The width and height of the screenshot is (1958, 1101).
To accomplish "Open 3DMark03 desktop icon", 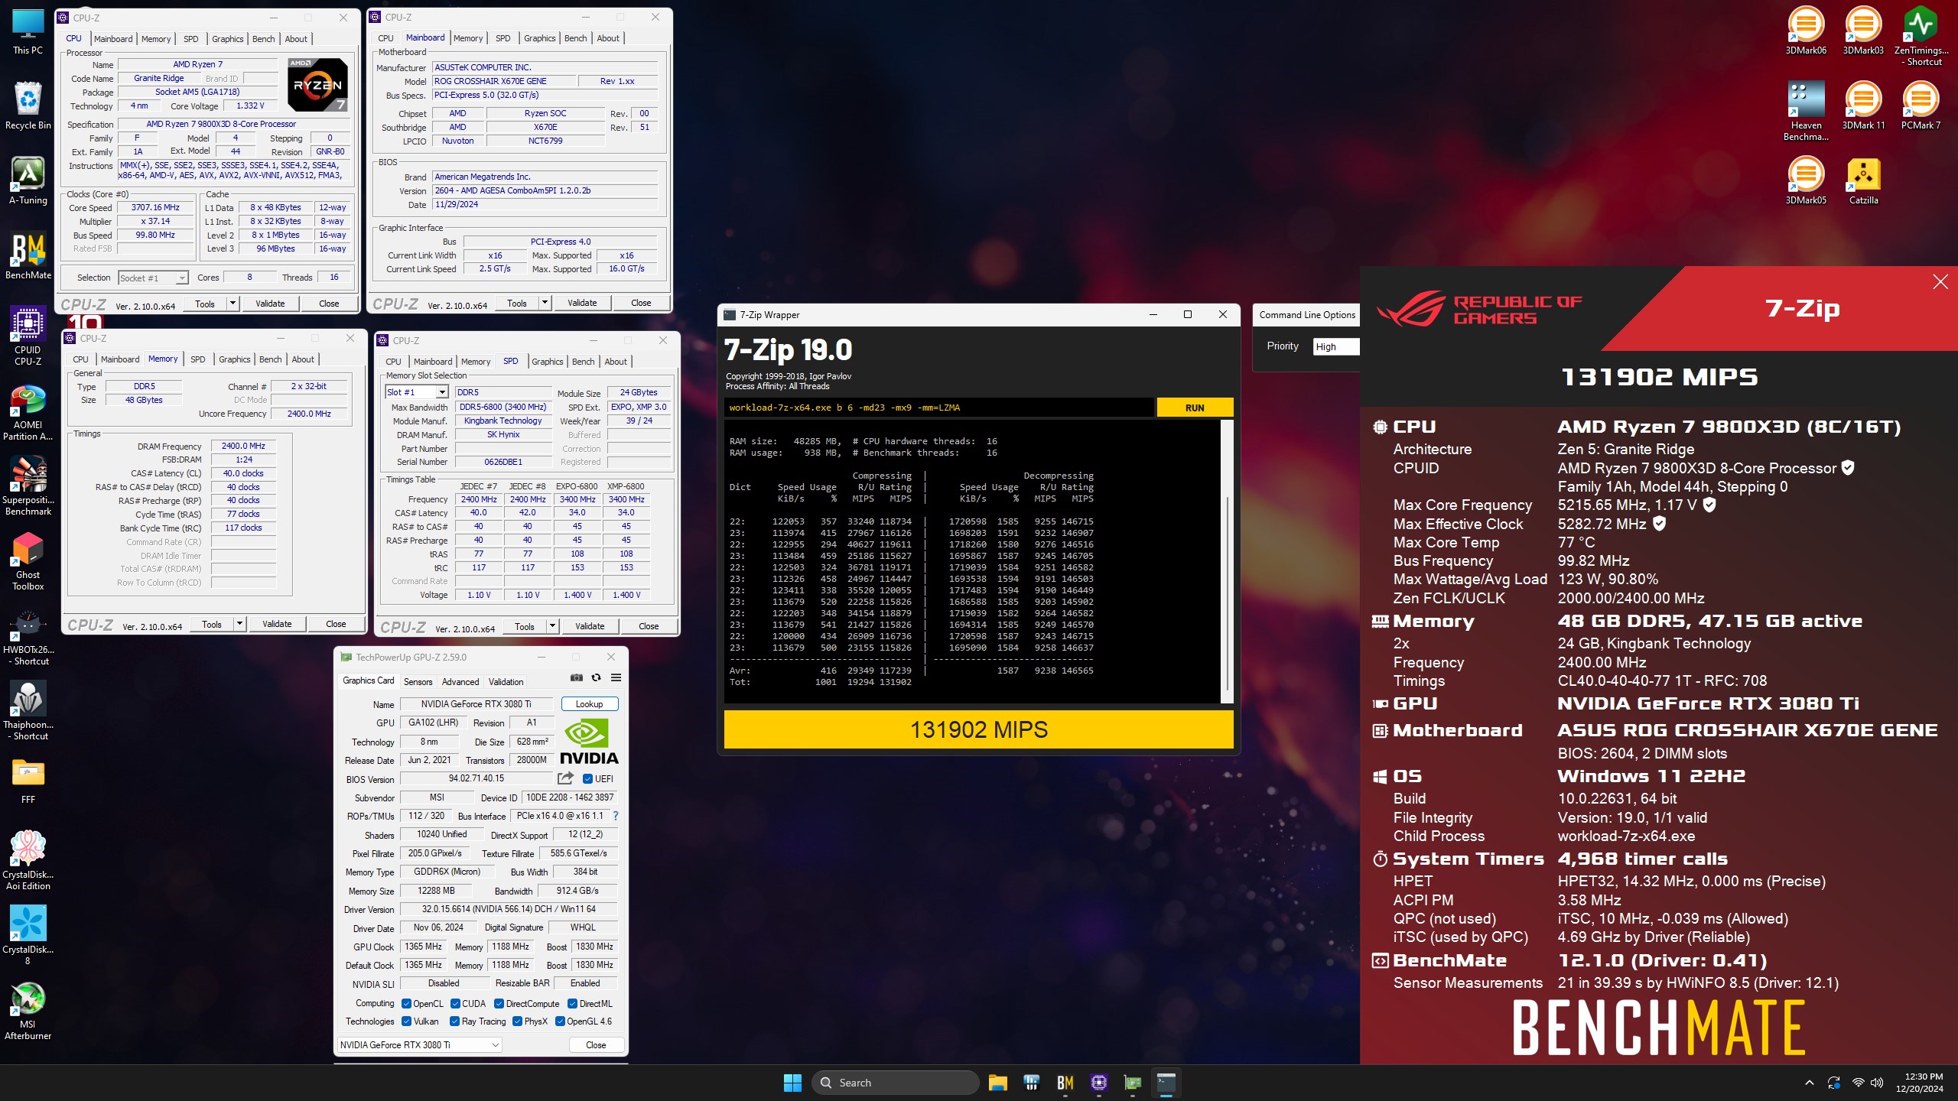I will [1863, 32].
